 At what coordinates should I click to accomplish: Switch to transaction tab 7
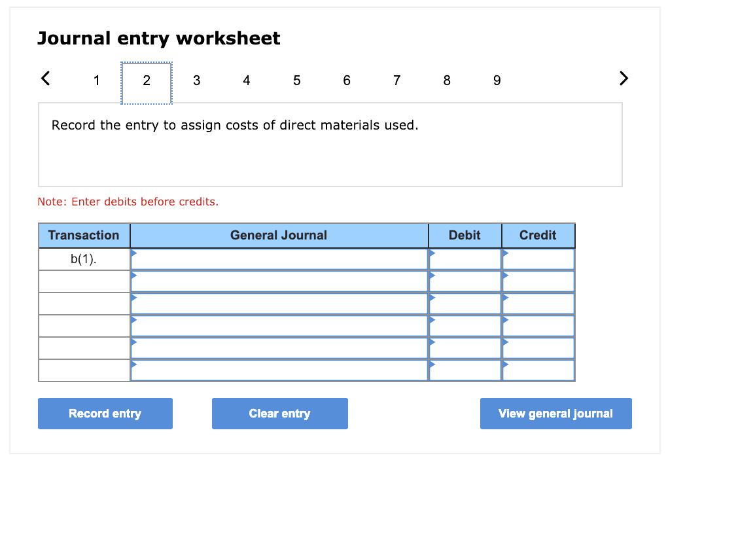pos(396,80)
